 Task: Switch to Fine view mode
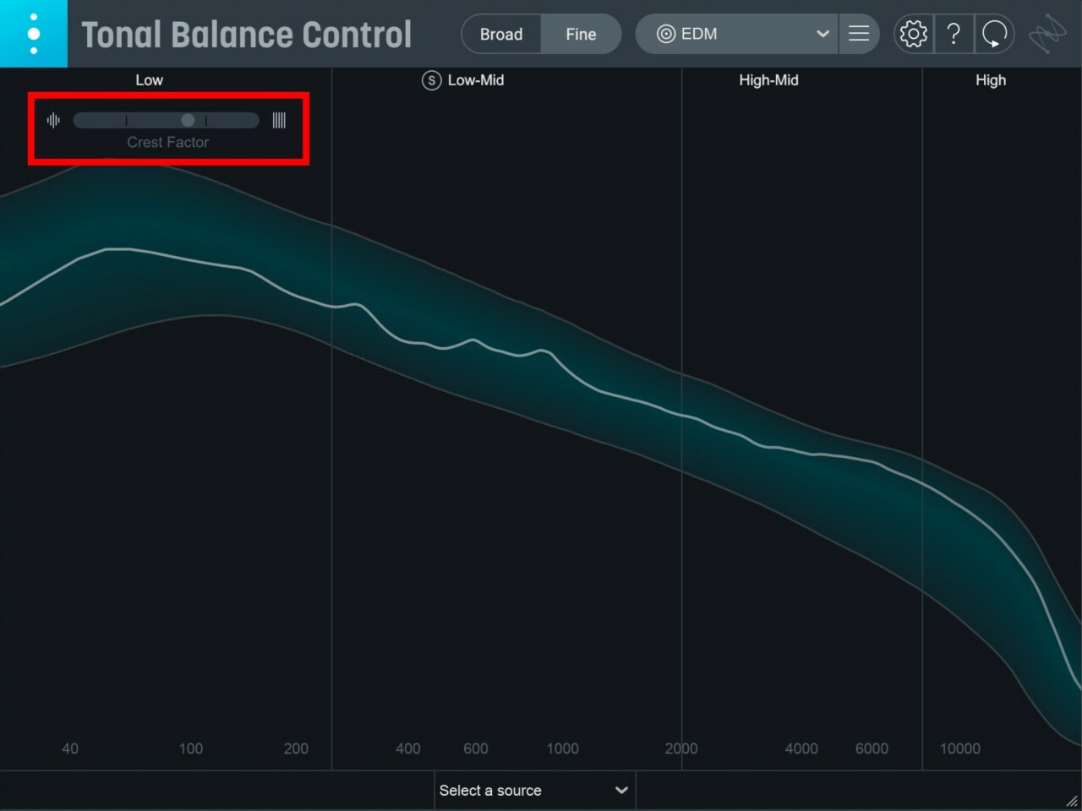(x=581, y=34)
